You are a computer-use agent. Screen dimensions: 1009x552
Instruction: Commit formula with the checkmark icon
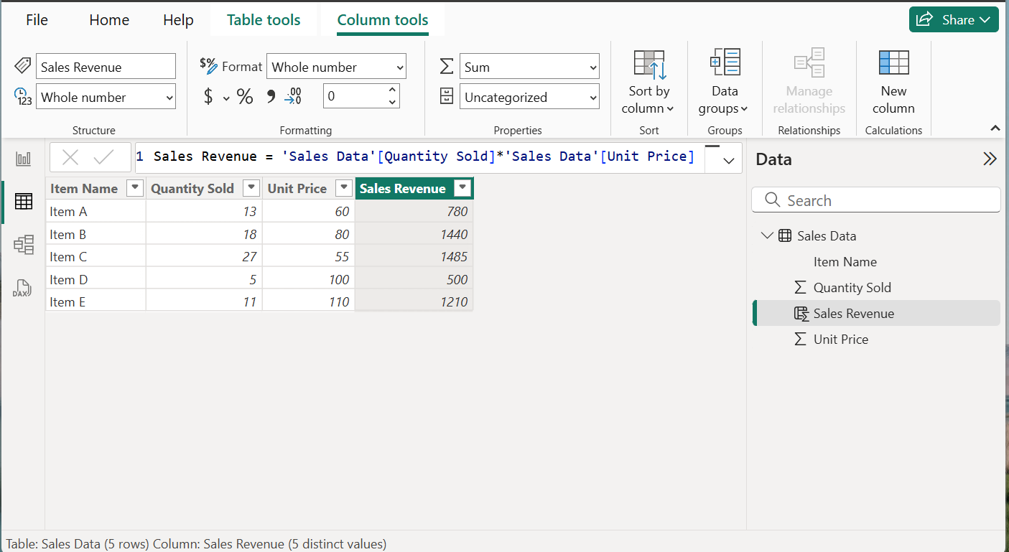[x=105, y=157]
